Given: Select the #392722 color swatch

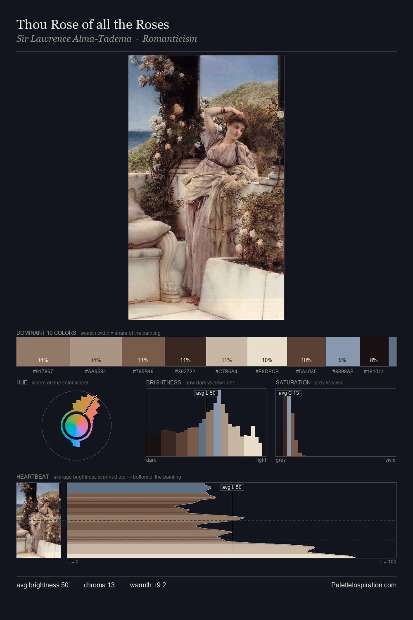Looking at the screenshot, I should point(185,352).
